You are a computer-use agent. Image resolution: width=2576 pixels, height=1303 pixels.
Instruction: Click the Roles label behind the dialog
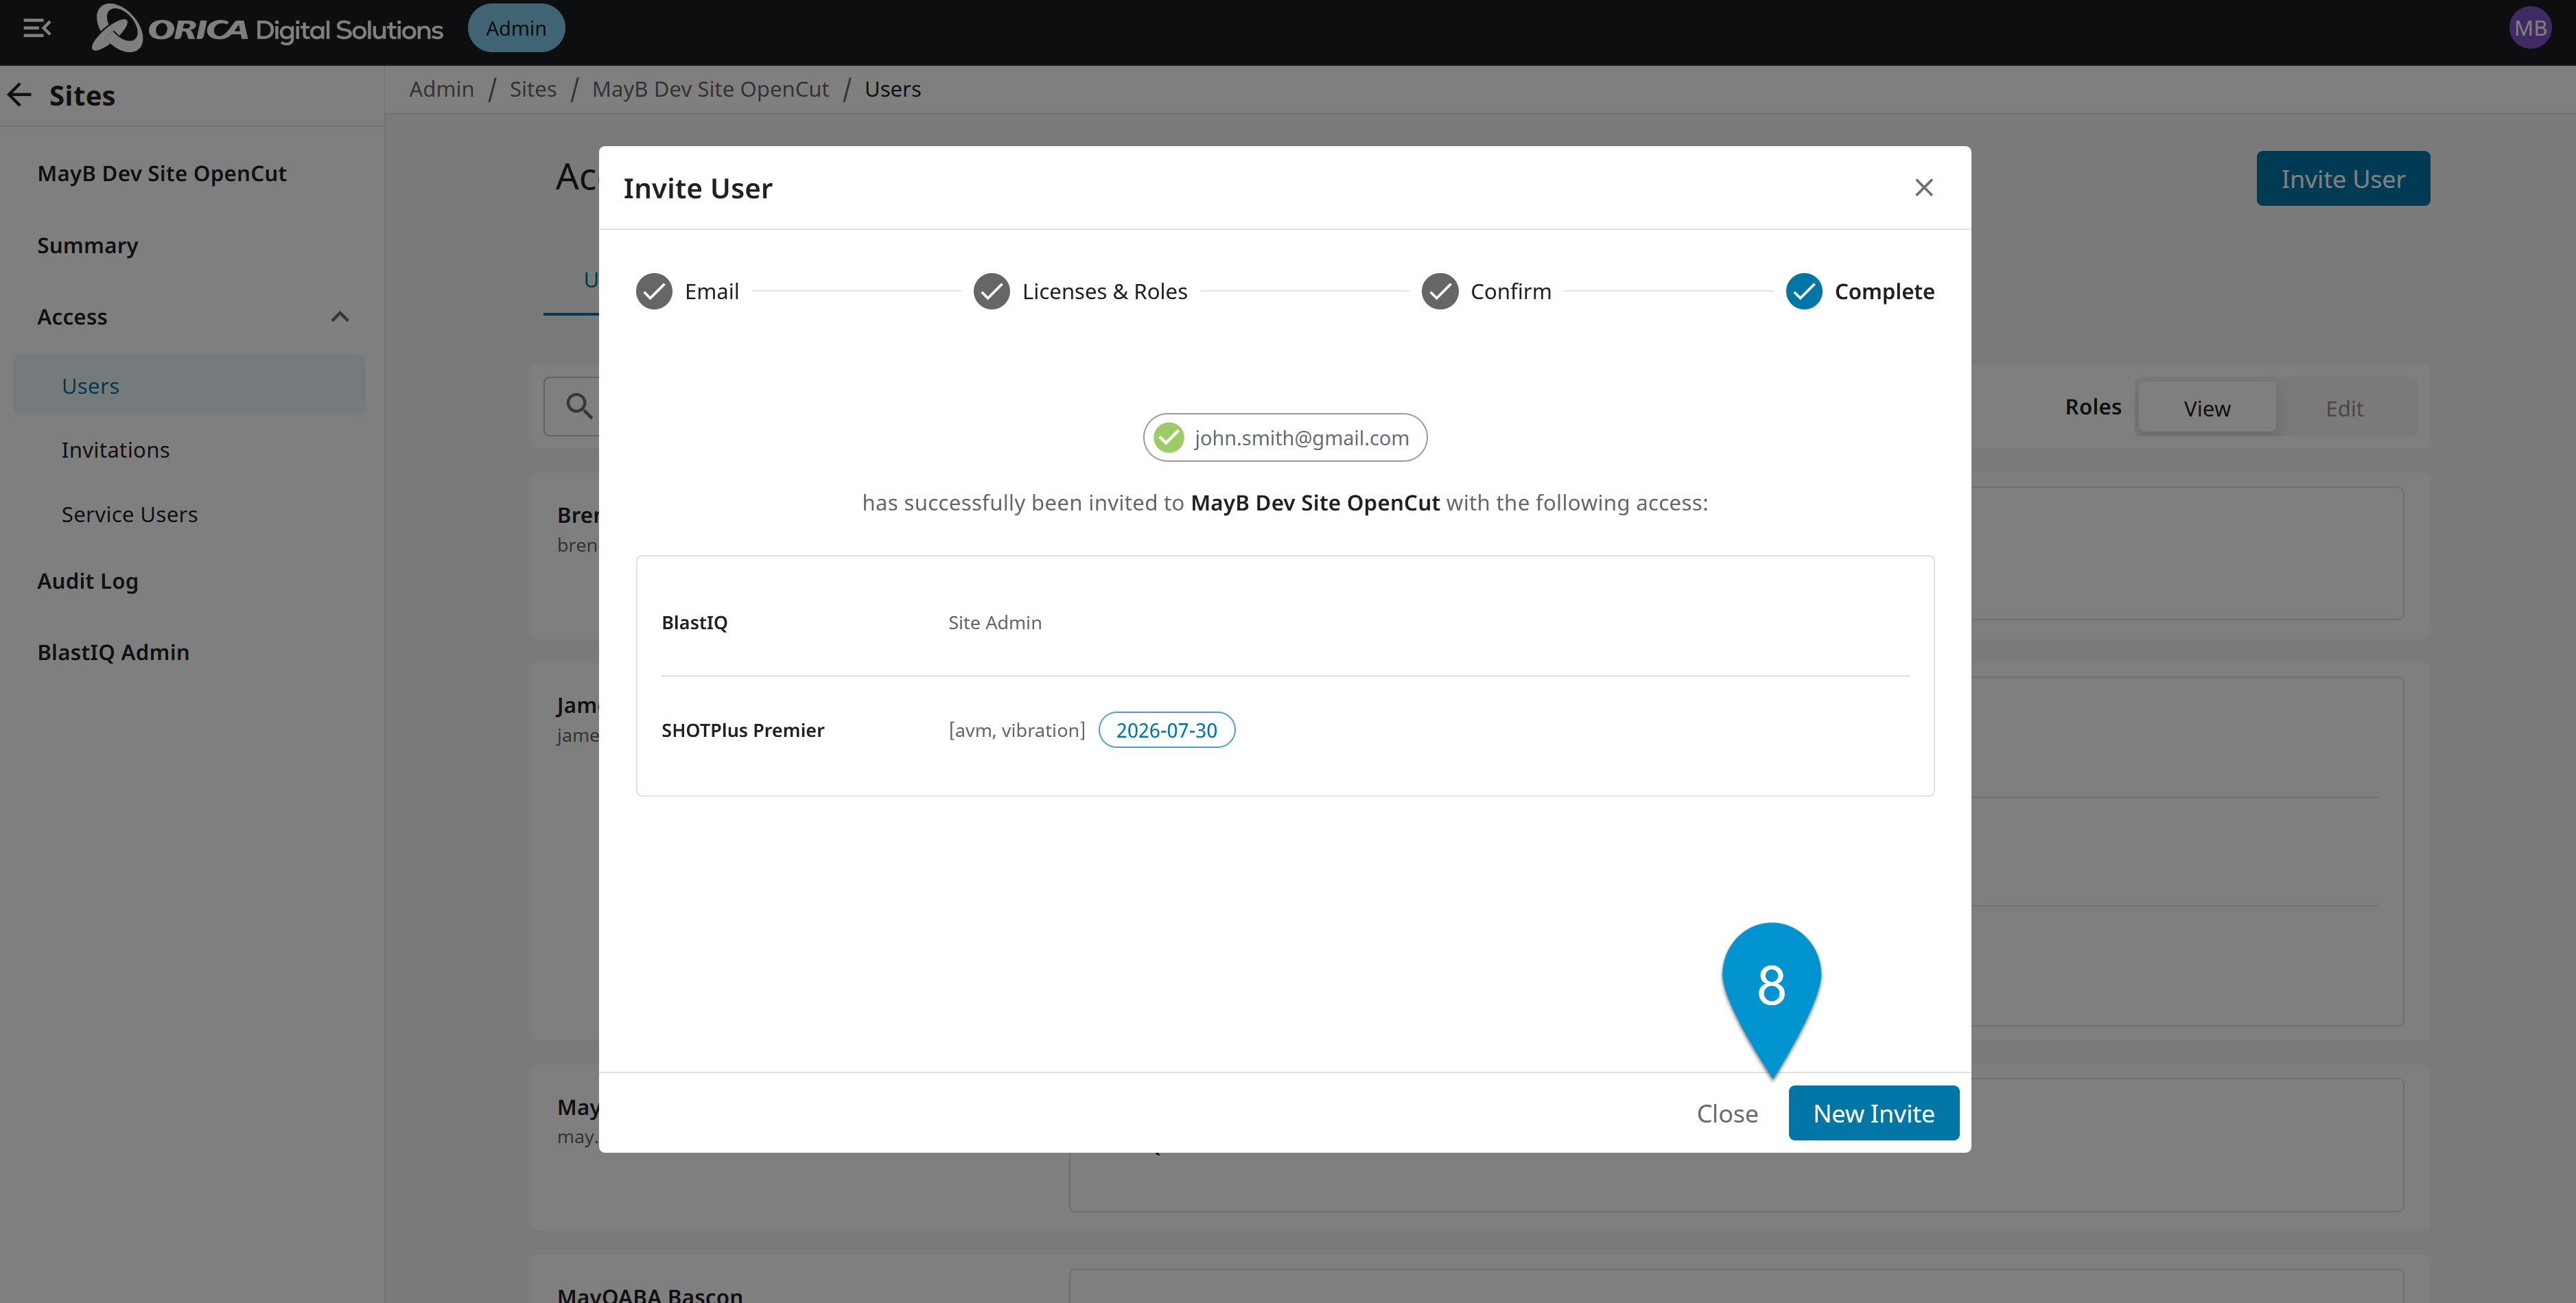click(2092, 407)
